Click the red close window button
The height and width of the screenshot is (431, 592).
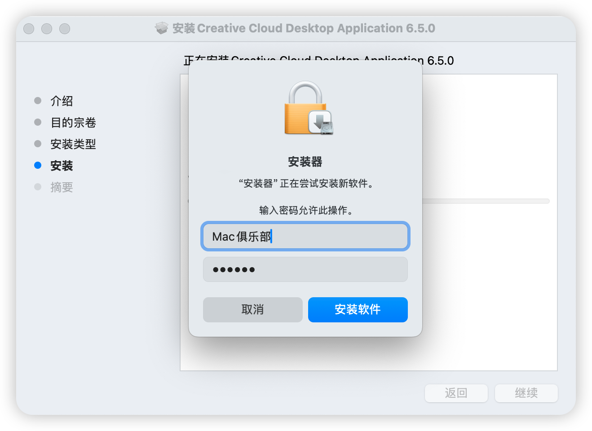tap(29, 29)
